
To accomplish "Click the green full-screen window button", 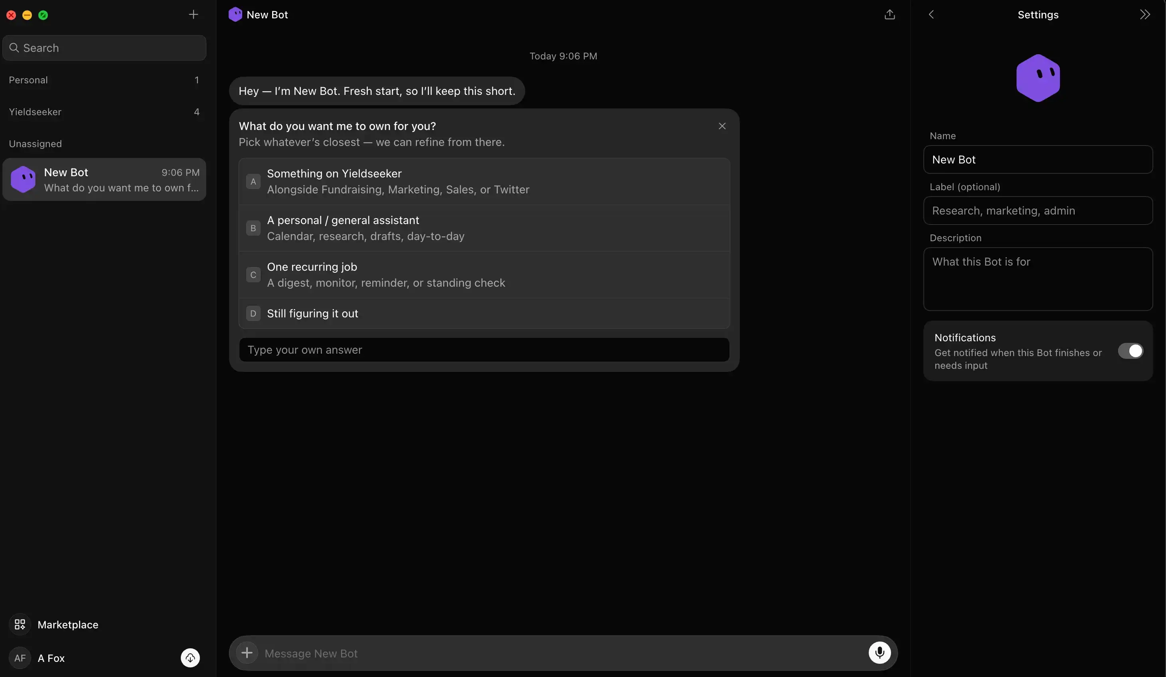I will click(x=43, y=15).
